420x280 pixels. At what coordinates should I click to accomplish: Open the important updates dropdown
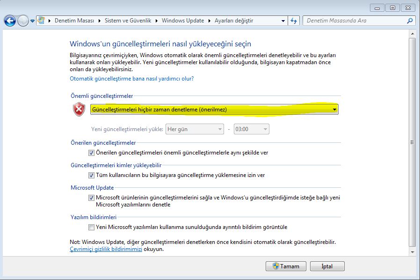click(214, 110)
